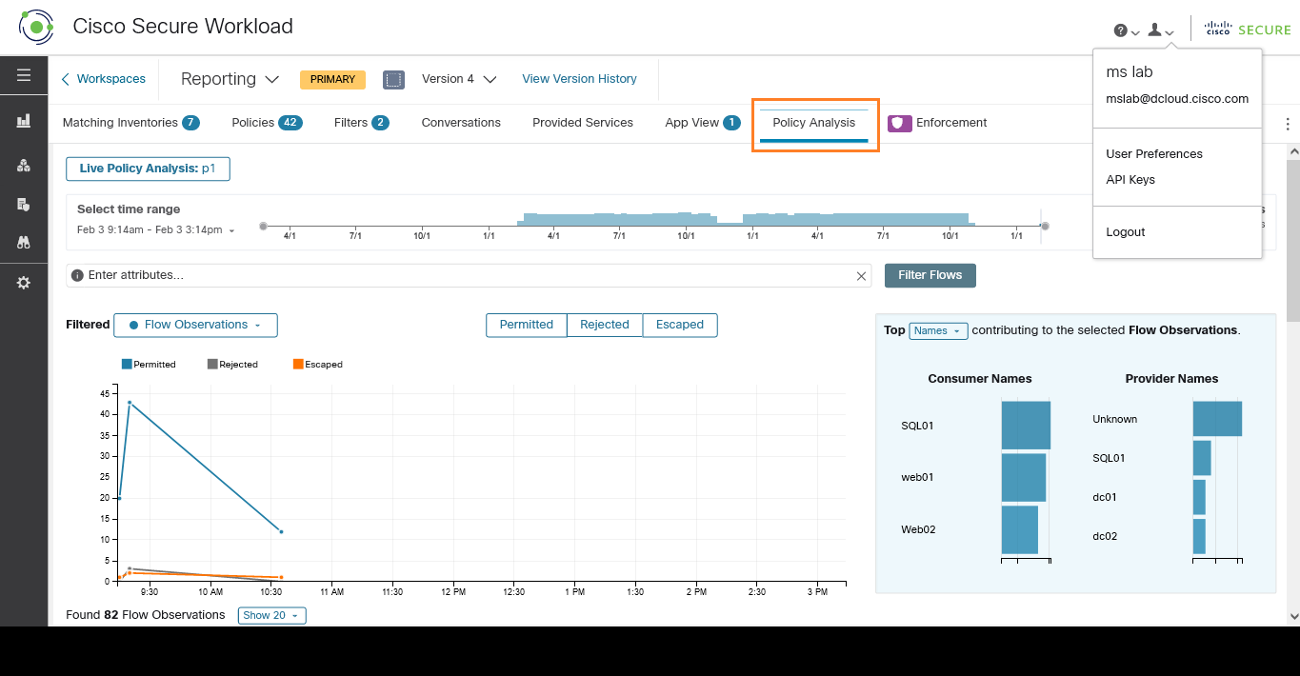This screenshot has height=676, width=1300.
Task: Toggle the Permitted flows filter
Action: point(527,325)
